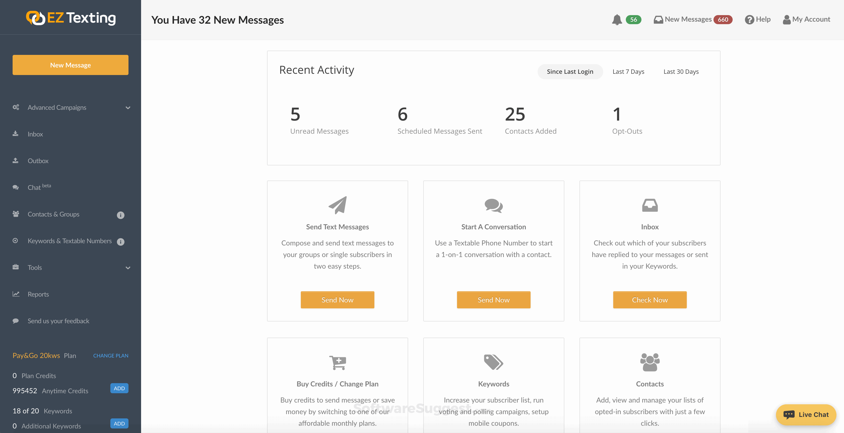Click the CHANGE PLAN link
Screen dimensions: 844x433
[x=111, y=355]
